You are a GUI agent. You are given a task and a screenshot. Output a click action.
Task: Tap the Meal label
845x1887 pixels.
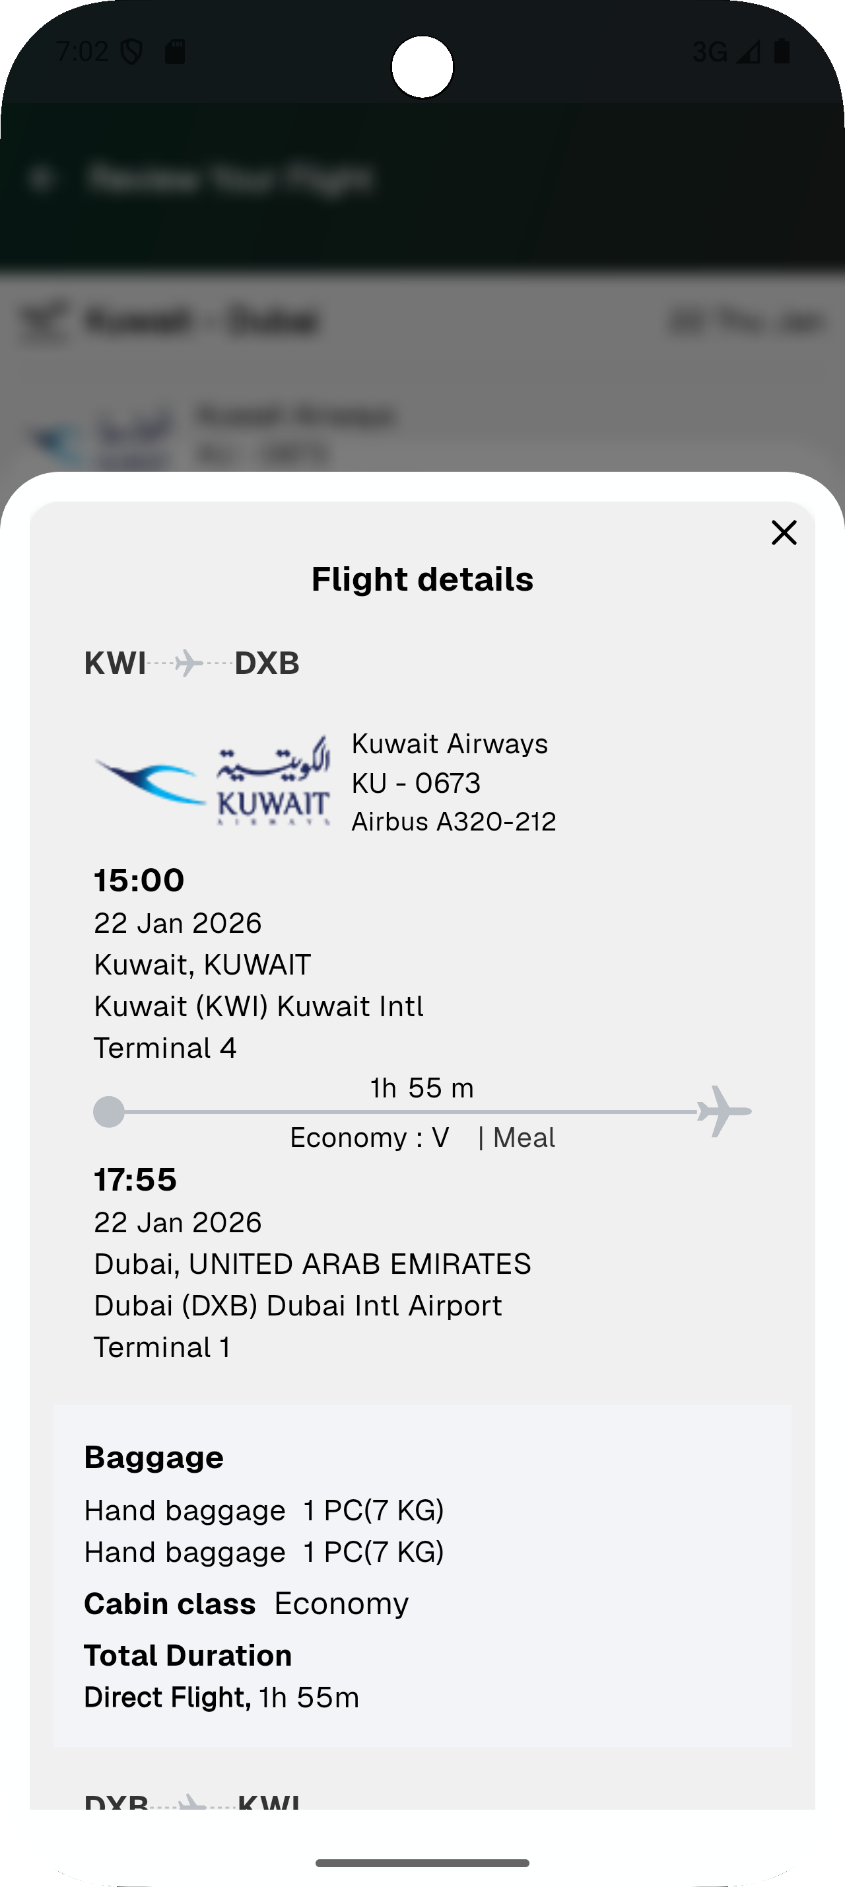tap(523, 1138)
